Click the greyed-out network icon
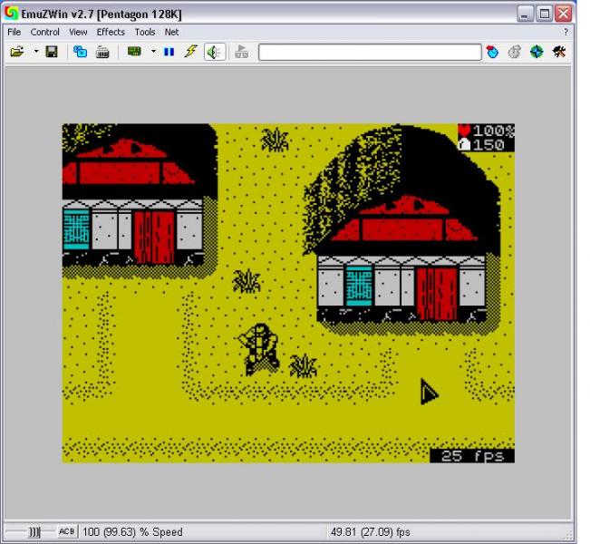Image resolution: width=590 pixels, height=544 pixels. click(x=241, y=53)
